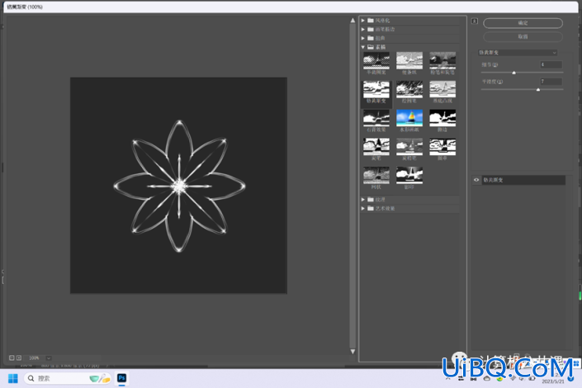Select the 石膏效果 (Plaster) filter thumbnail
Viewport: 582px width, 388px height.
pyautogui.click(x=376, y=118)
